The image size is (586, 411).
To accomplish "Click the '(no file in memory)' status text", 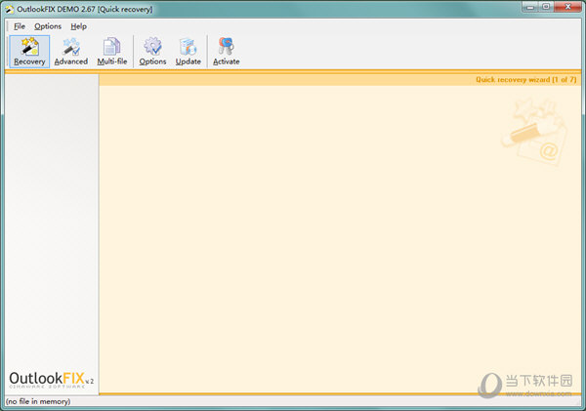I will (38, 401).
